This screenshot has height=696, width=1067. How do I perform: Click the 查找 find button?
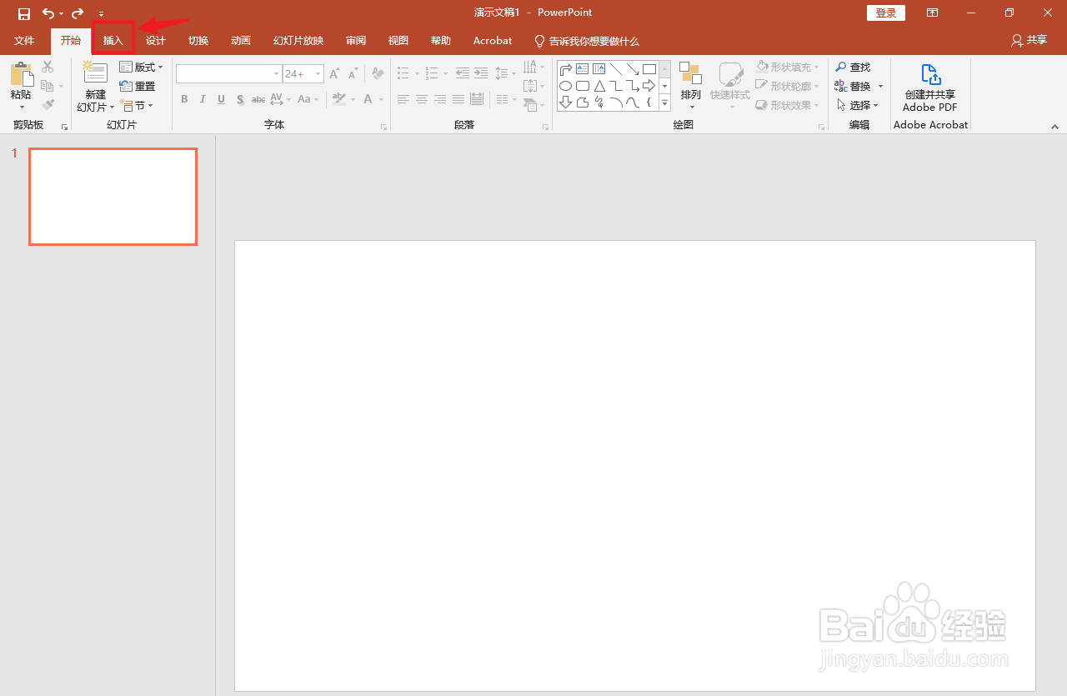tap(853, 67)
